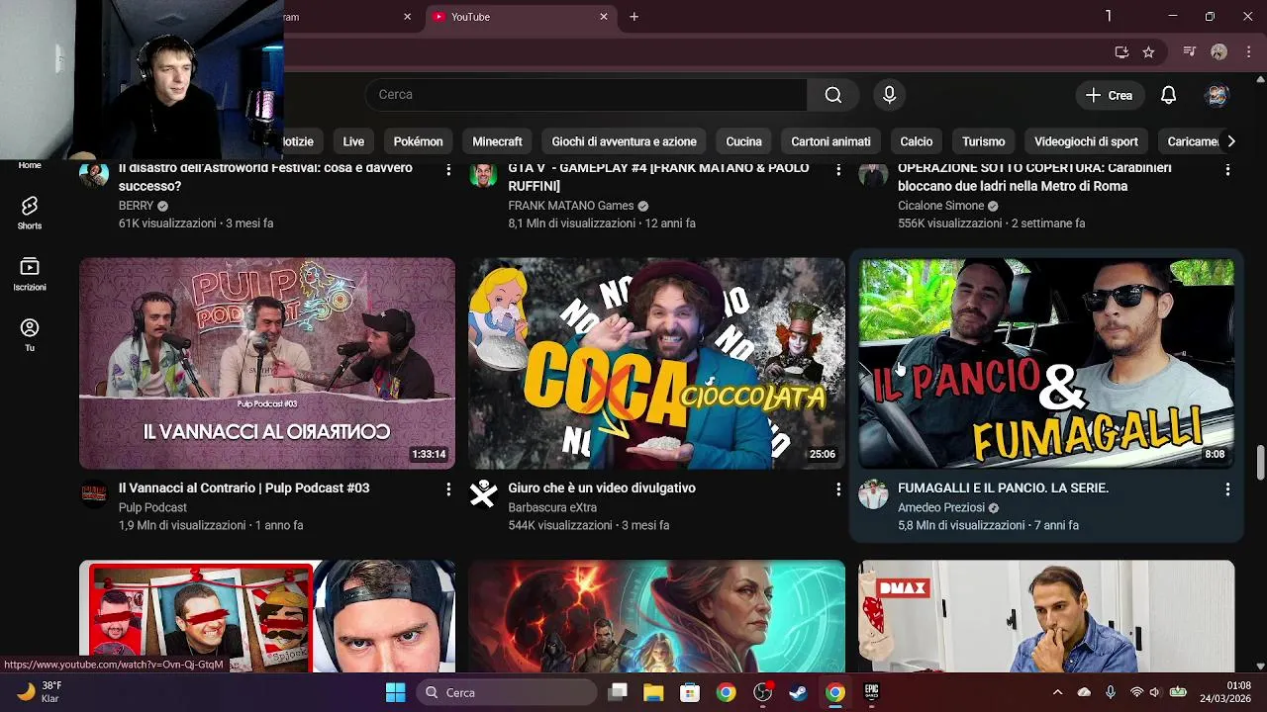
Task: Bookmark this page with the star icon
Action: pyautogui.click(x=1148, y=52)
